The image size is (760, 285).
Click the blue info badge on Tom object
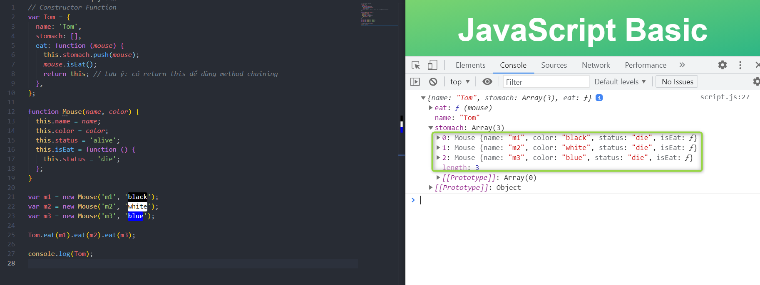click(x=599, y=98)
